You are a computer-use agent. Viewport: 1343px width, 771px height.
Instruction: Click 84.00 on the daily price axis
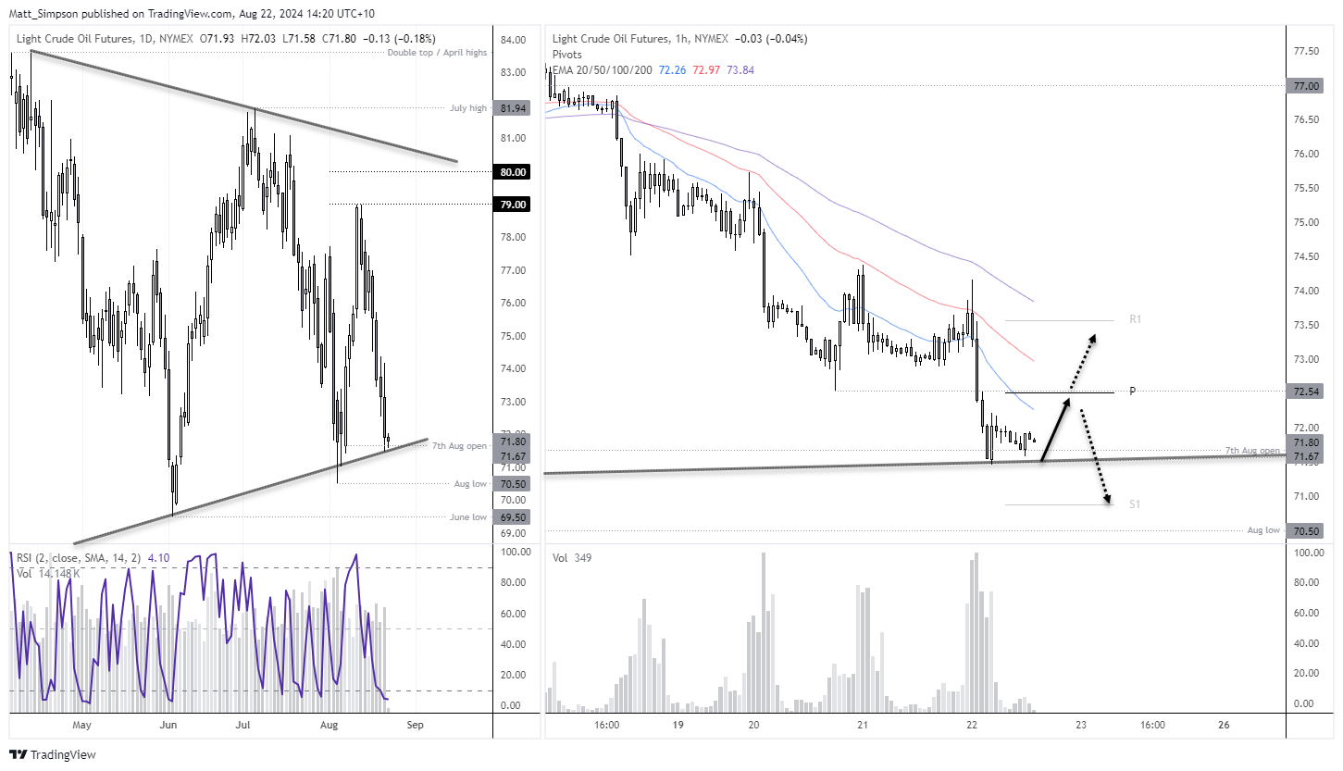[513, 40]
